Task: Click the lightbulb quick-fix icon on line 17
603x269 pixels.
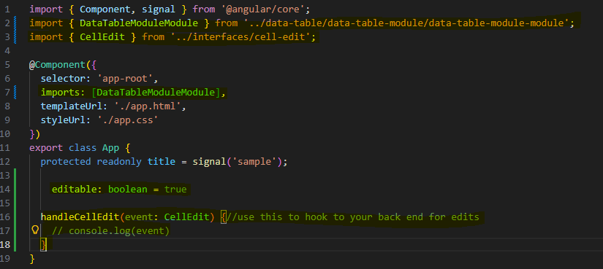Action: click(x=35, y=230)
